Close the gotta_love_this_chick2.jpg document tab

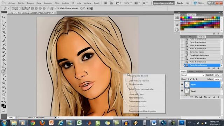click(55, 13)
